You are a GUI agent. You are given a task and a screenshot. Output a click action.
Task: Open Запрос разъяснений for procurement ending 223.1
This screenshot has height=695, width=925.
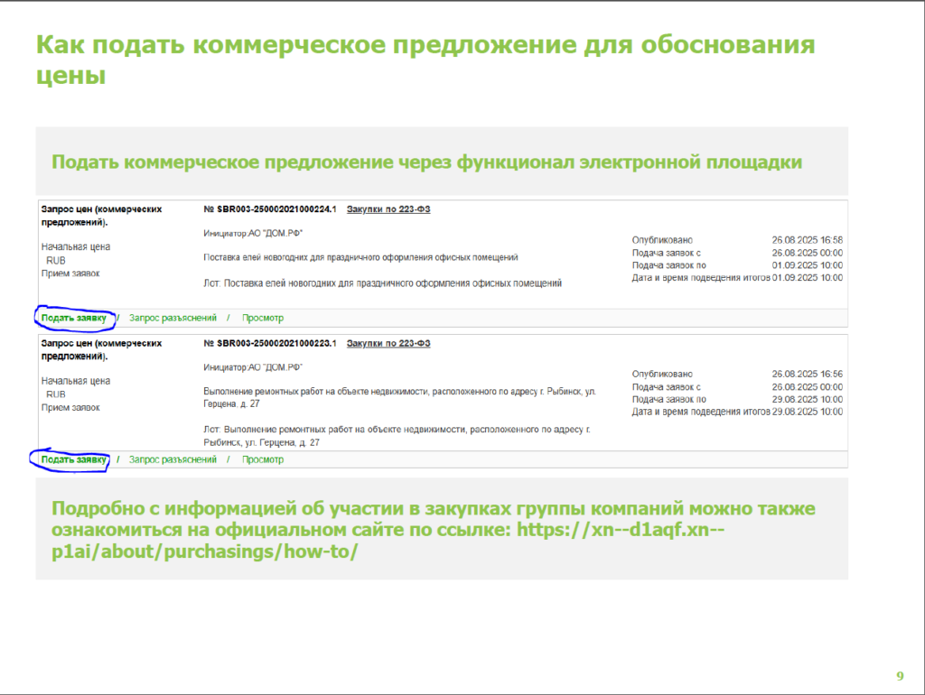[x=173, y=459]
